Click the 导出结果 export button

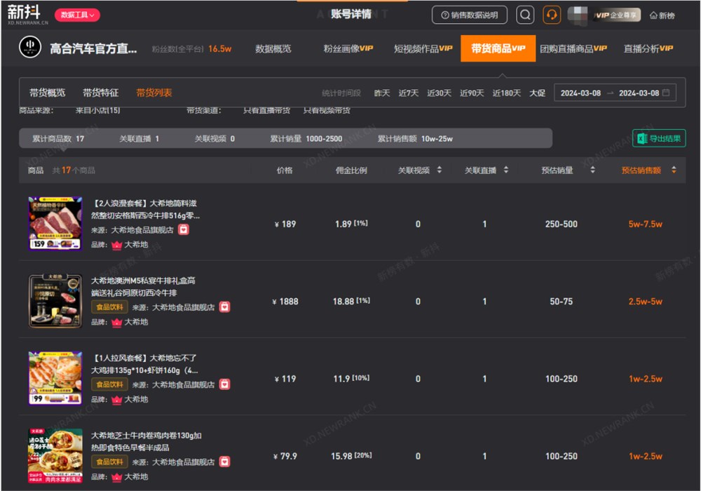(659, 139)
